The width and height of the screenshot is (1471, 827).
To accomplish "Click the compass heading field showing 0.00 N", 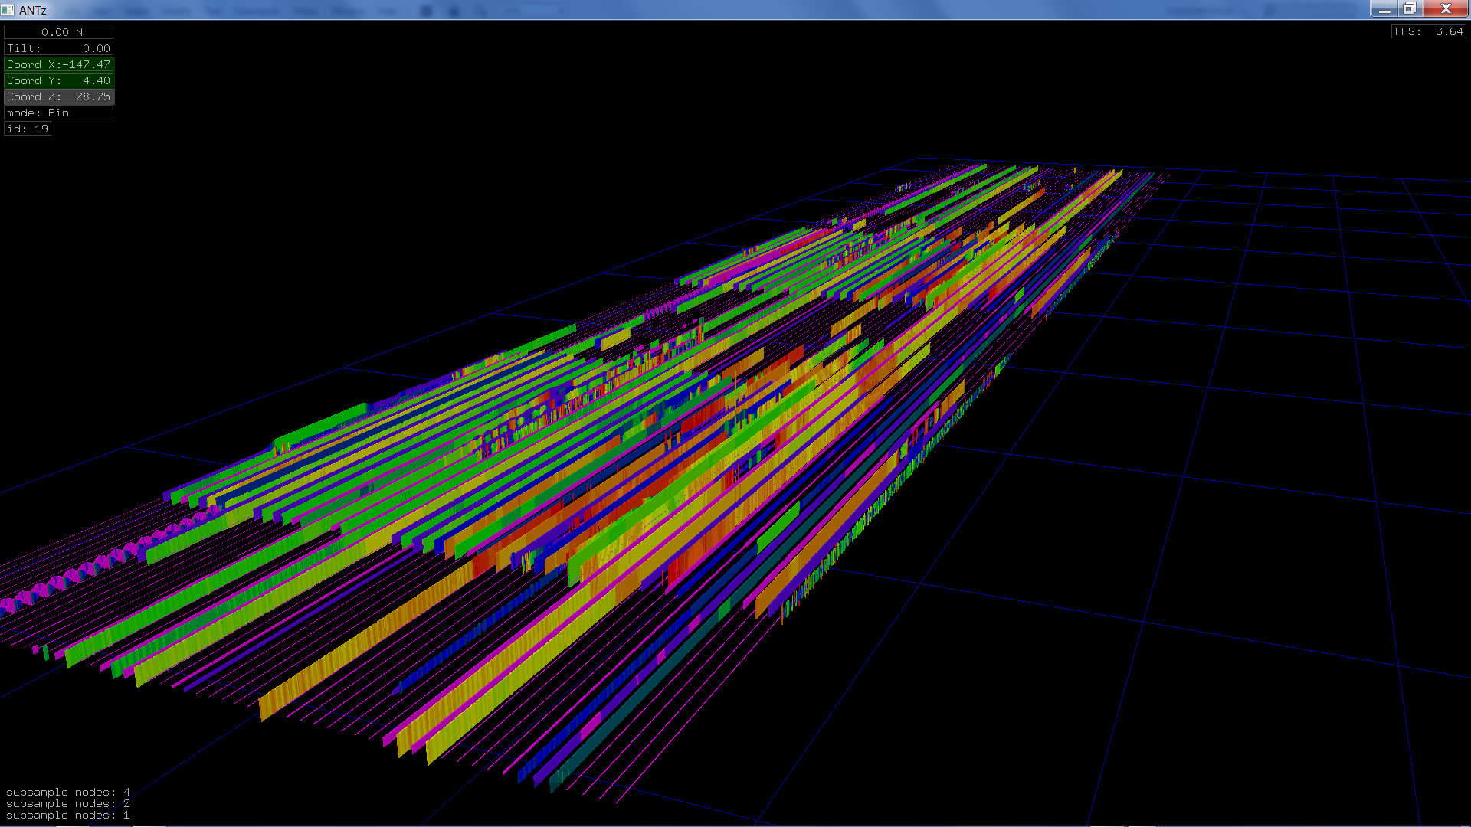I will point(59,32).
